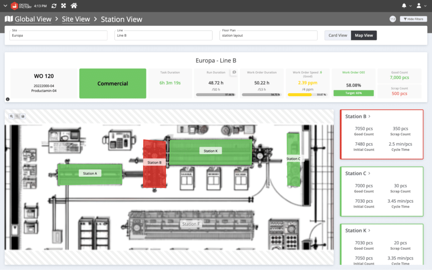
Task: Click Station View breadcrumb
Action: click(x=121, y=19)
